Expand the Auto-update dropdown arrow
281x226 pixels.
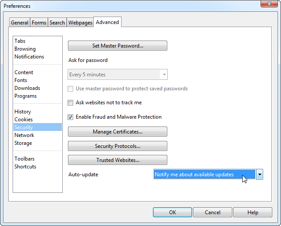pos(259,175)
